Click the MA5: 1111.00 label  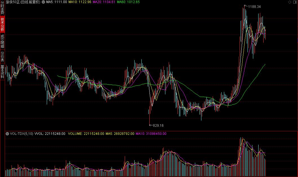(56, 2)
